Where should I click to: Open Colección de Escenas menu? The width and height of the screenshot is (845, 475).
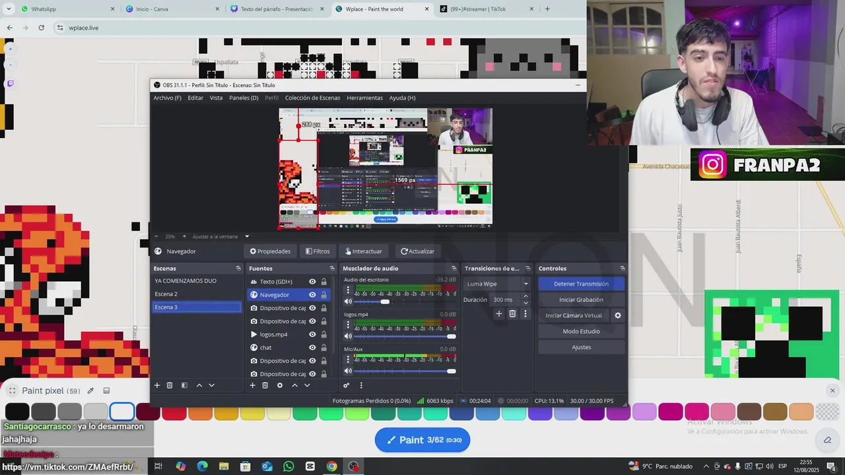click(x=312, y=98)
